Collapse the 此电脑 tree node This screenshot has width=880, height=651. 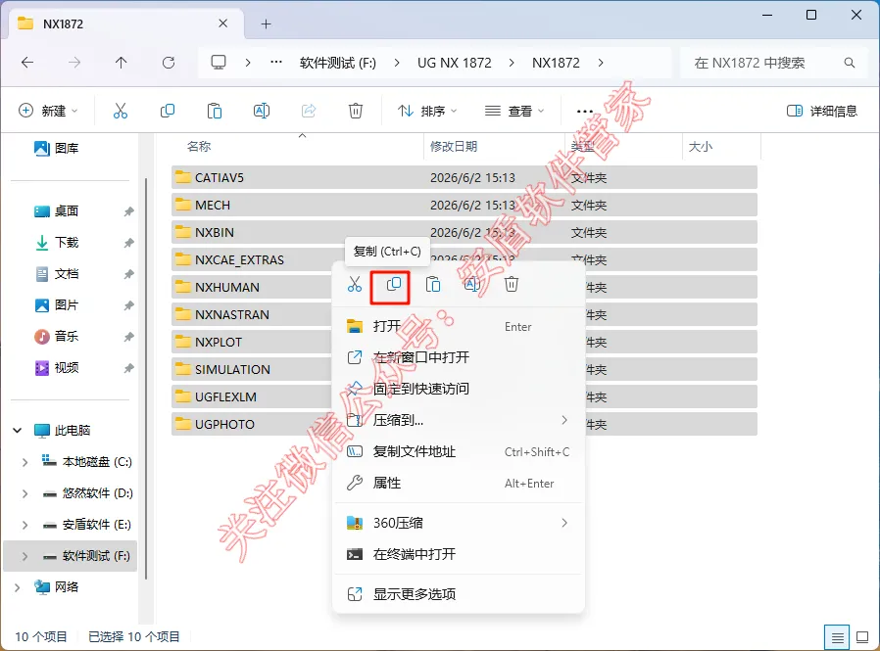click(18, 431)
